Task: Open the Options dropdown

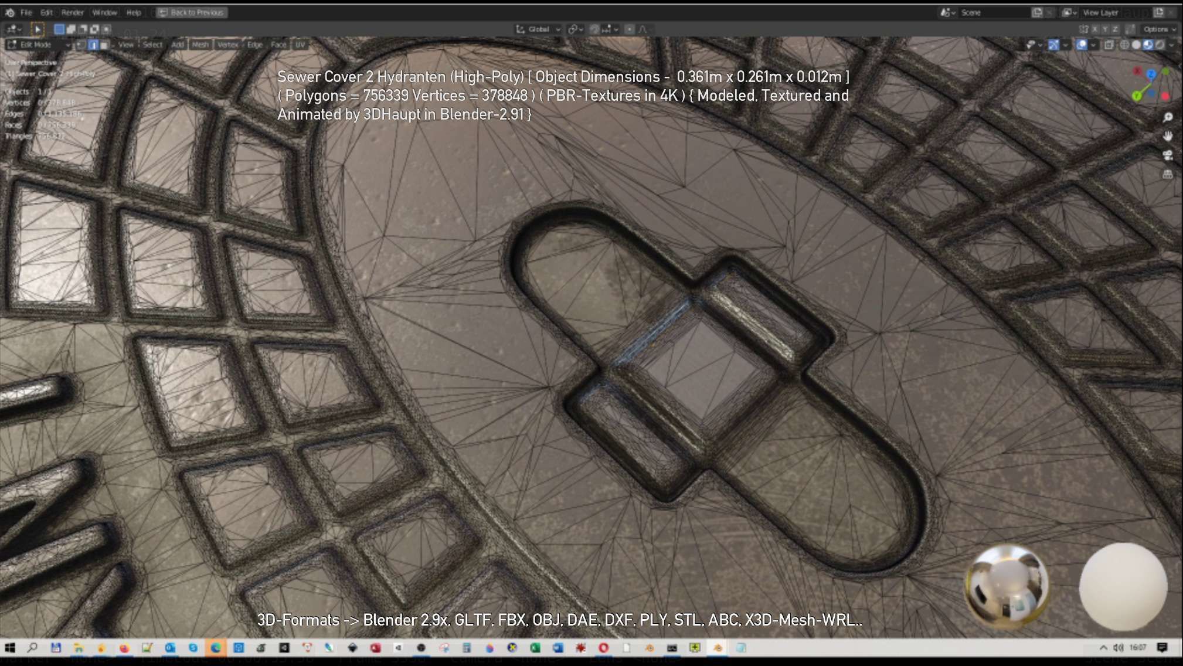Action: (1159, 29)
